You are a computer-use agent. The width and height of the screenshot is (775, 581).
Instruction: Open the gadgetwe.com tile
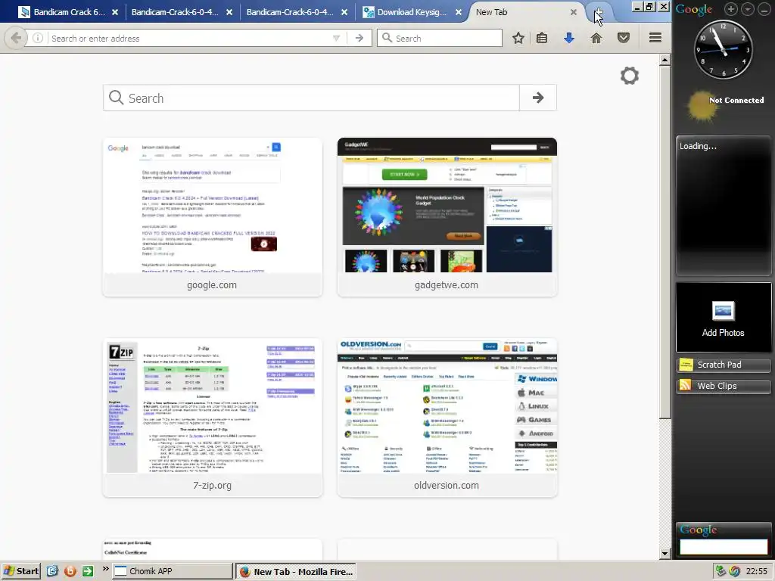click(447, 217)
